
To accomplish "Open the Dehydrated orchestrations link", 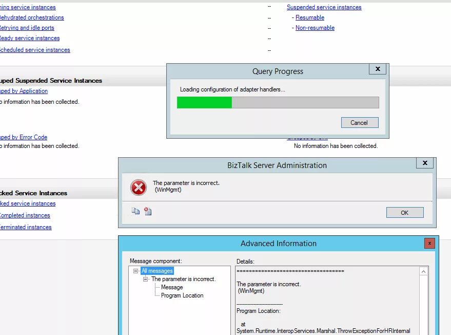I will pos(31,17).
